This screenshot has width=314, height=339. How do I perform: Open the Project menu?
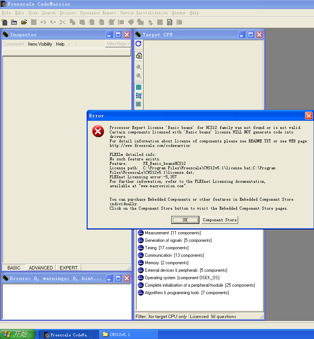pyautogui.click(x=68, y=13)
